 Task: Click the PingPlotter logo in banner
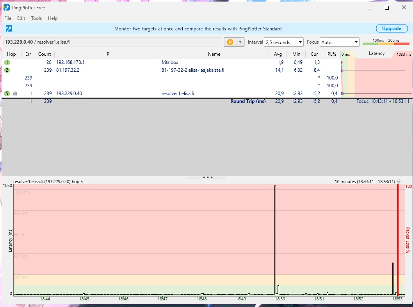tap(9, 29)
